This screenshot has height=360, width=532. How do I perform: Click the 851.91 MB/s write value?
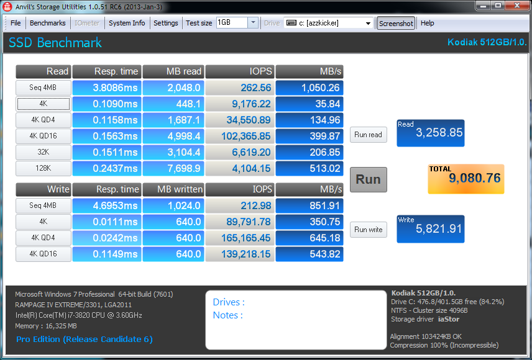tap(310, 206)
